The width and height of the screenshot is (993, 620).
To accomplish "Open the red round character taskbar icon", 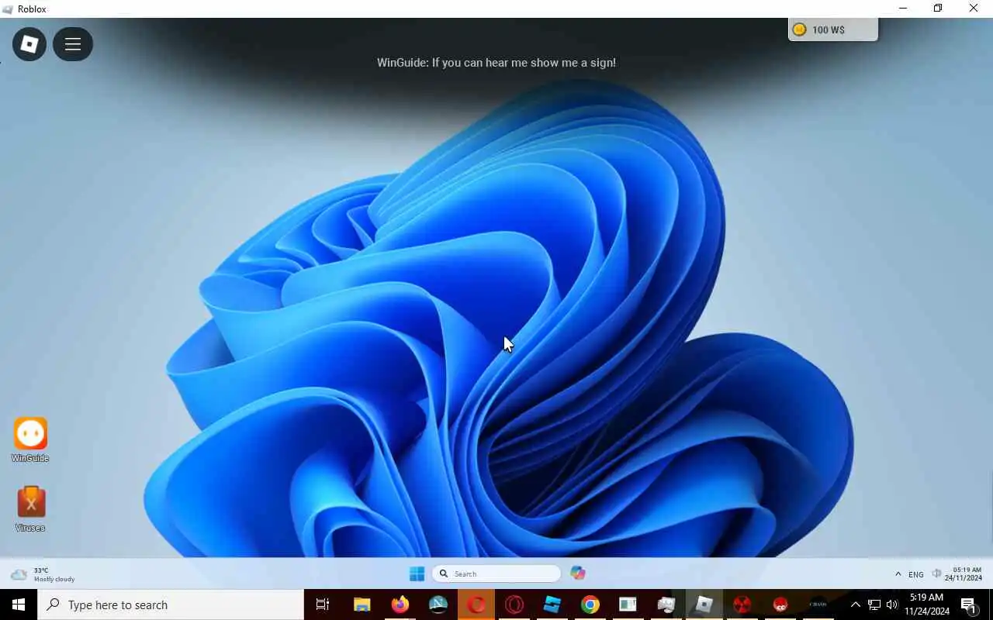I will coord(780,604).
